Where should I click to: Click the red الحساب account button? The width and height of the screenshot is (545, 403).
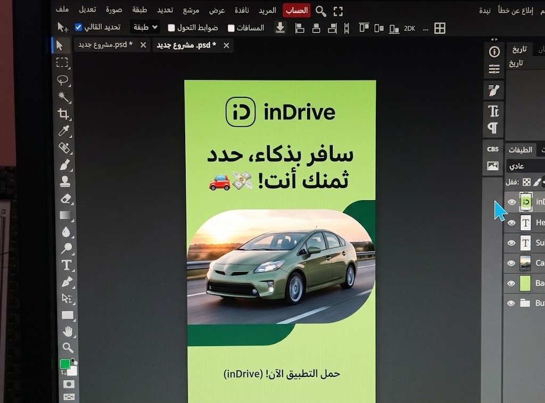tap(296, 11)
